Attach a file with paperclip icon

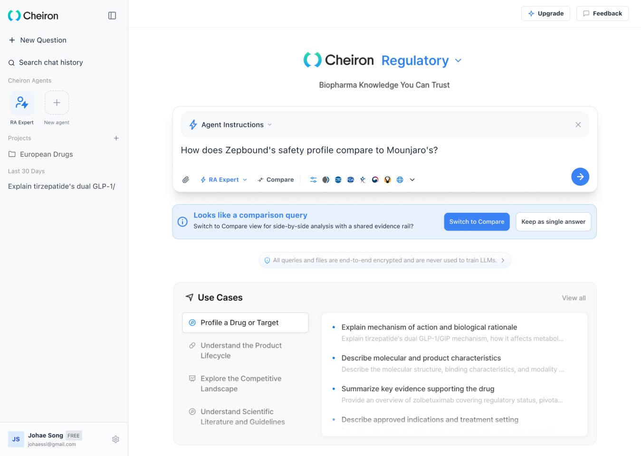186,180
